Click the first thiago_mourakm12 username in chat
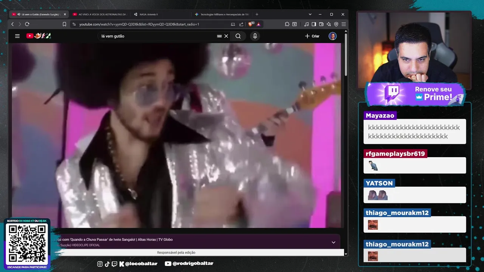The width and height of the screenshot is (484, 272). point(397,213)
